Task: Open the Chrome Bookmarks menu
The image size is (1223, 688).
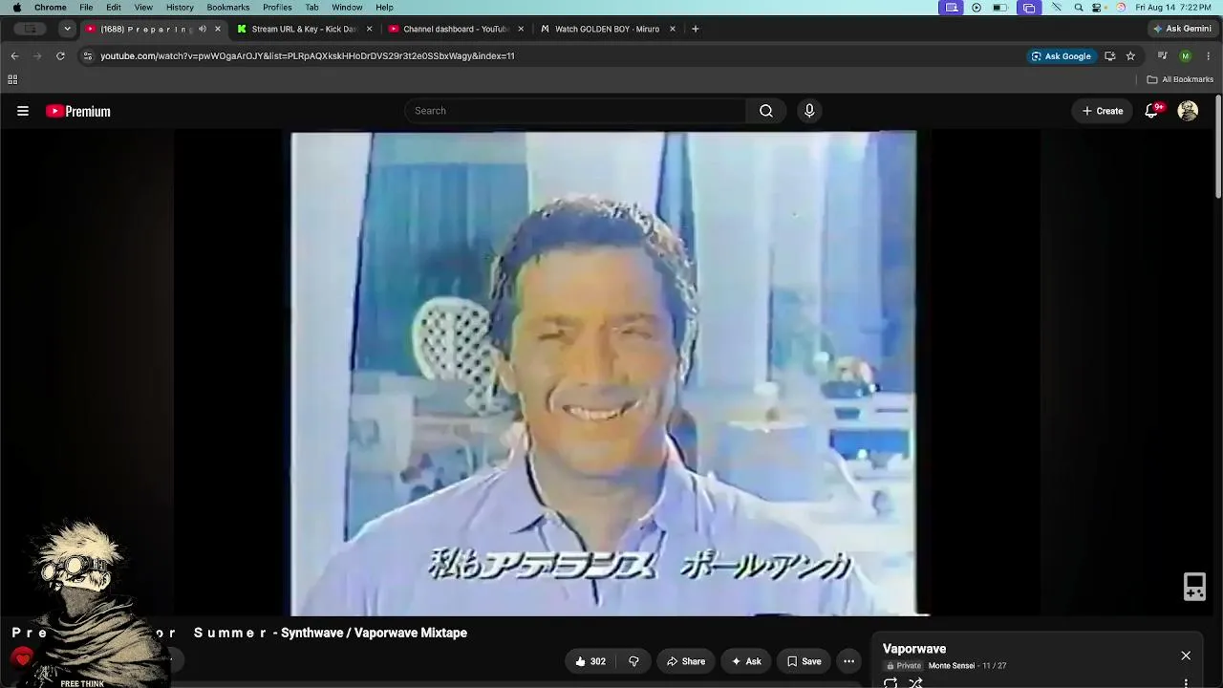Action: click(x=228, y=8)
